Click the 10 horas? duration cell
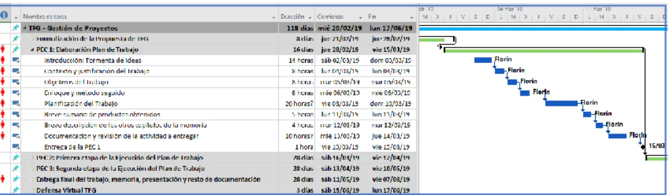This screenshot has height=195, width=669. pos(296,136)
